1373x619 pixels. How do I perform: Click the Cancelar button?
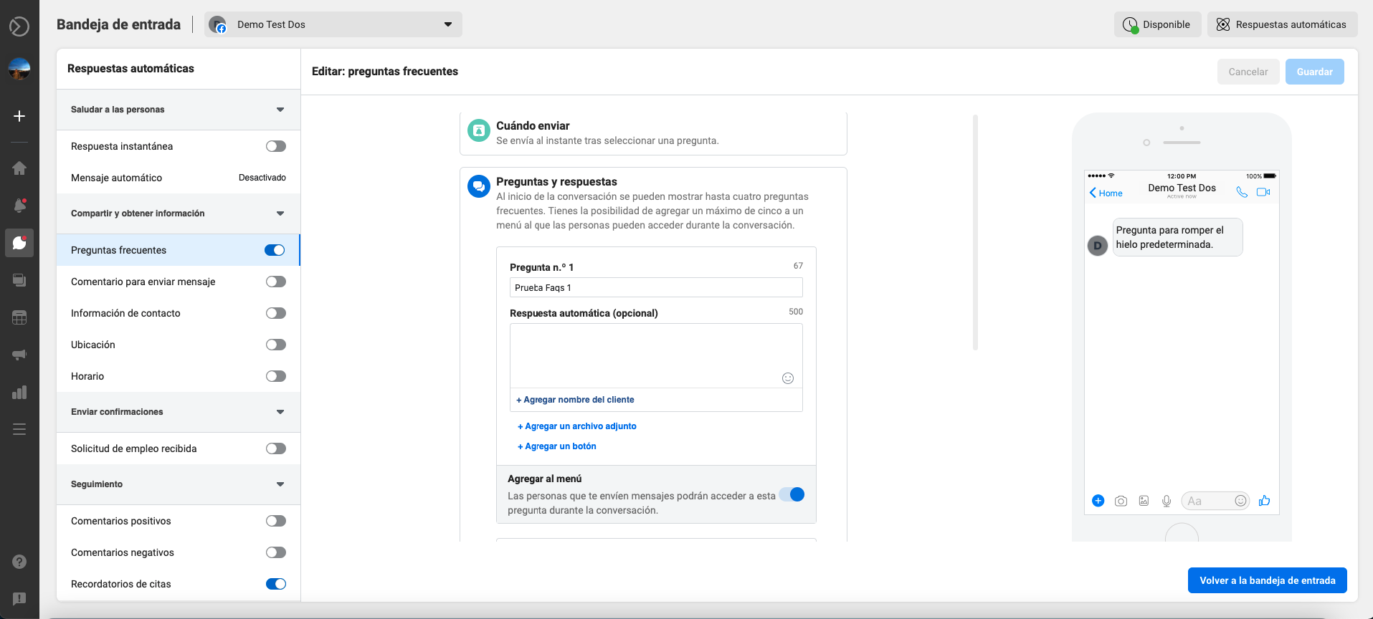pos(1248,72)
